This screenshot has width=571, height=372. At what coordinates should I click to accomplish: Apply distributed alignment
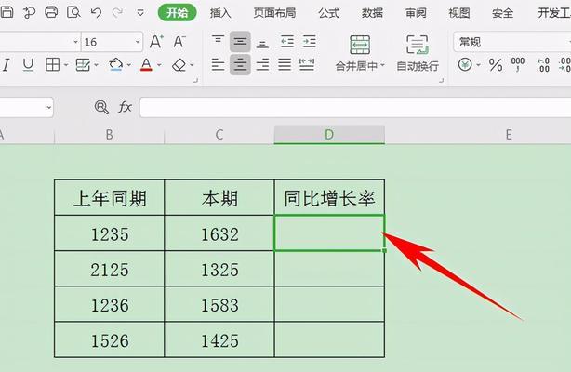tap(307, 64)
